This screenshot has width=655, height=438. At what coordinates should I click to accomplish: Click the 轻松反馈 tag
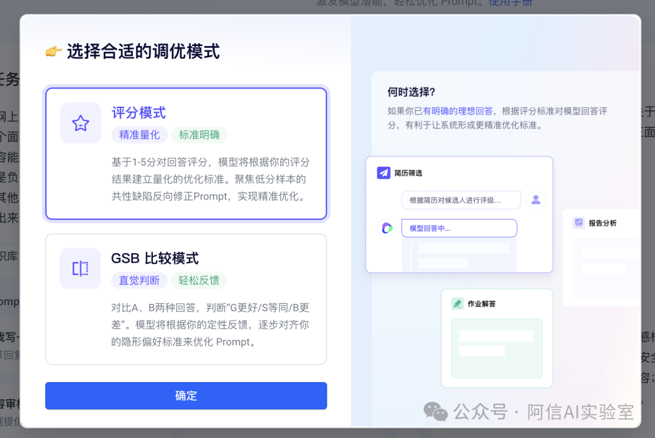coord(199,280)
